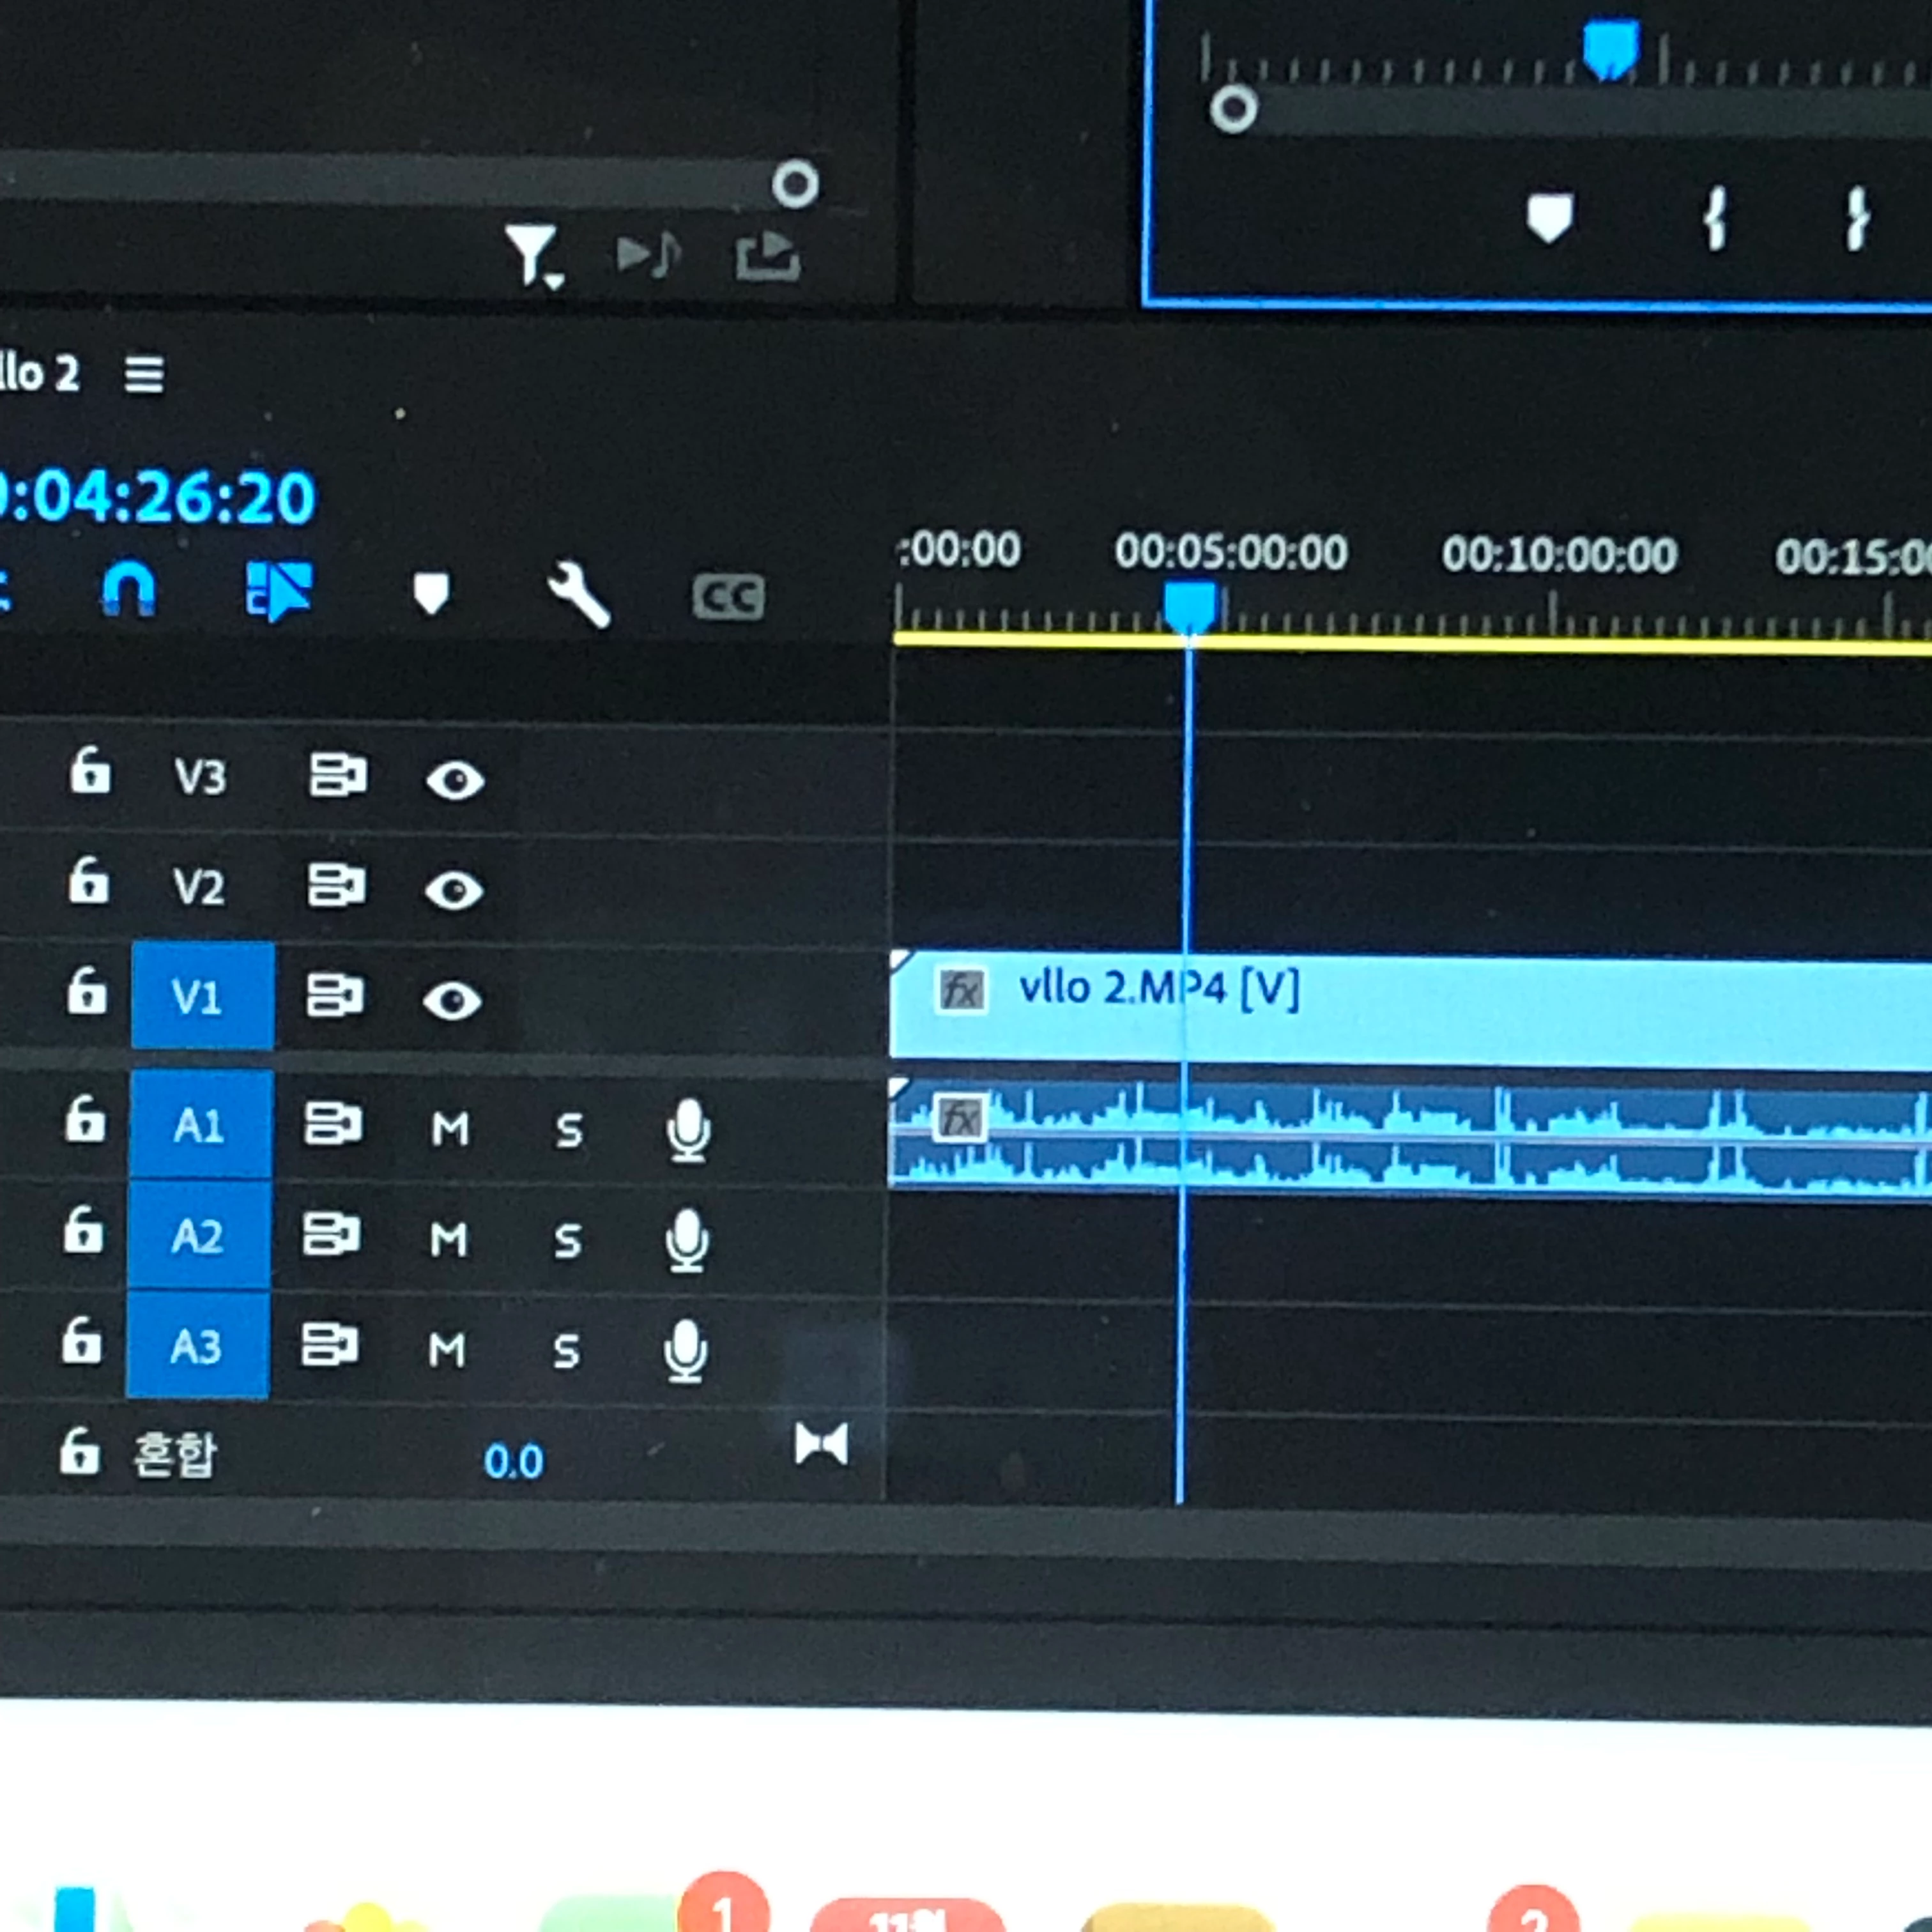This screenshot has width=1932, height=1932.
Task: Click the A3 track target button
Action: coord(197,1346)
